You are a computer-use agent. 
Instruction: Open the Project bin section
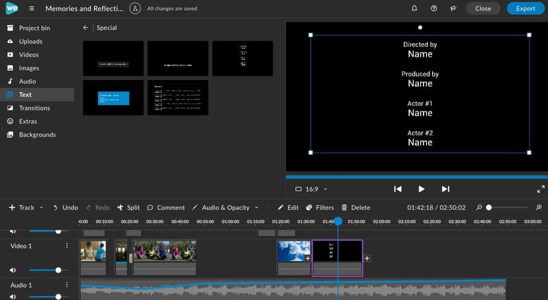(x=37, y=28)
